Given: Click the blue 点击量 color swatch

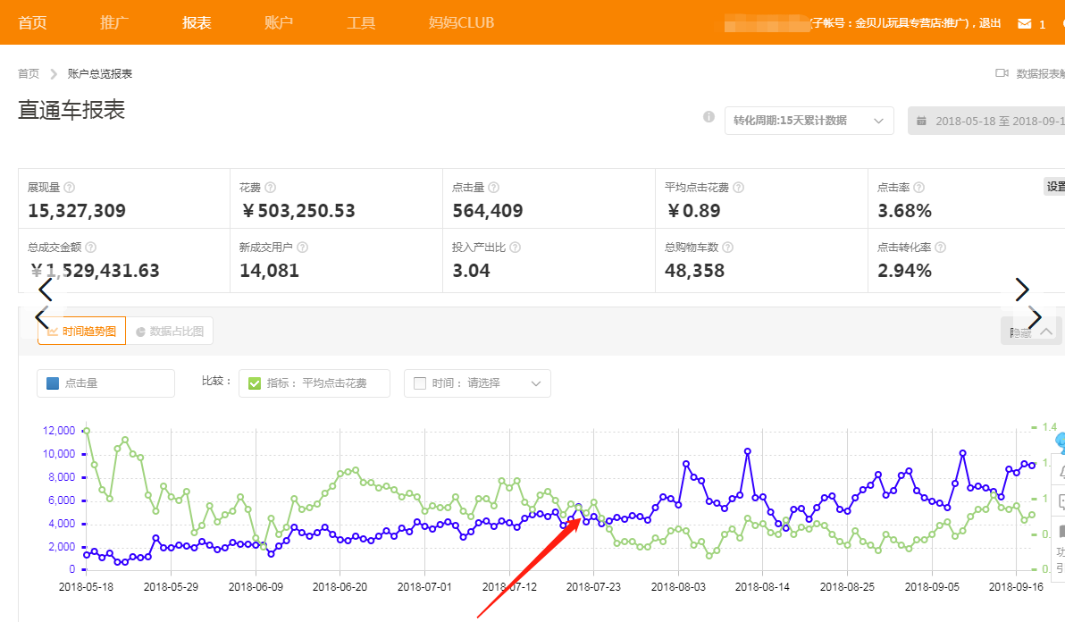Looking at the screenshot, I should (53, 383).
